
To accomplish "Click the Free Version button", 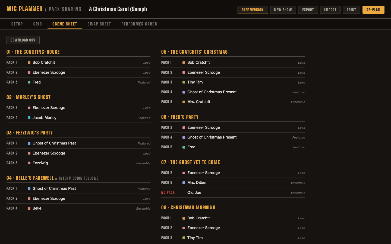I will 253,10.
